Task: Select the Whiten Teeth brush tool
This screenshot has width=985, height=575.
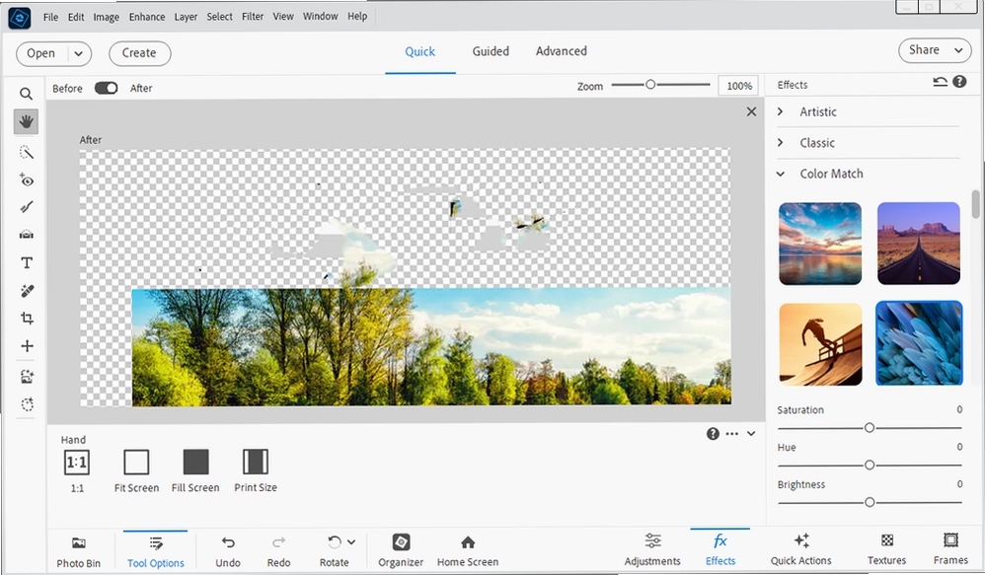Action: click(26, 207)
